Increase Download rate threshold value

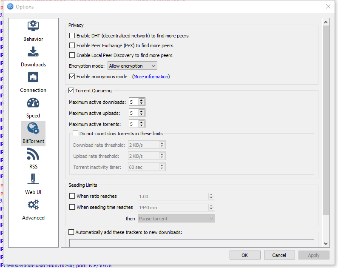(x=162, y=143)
